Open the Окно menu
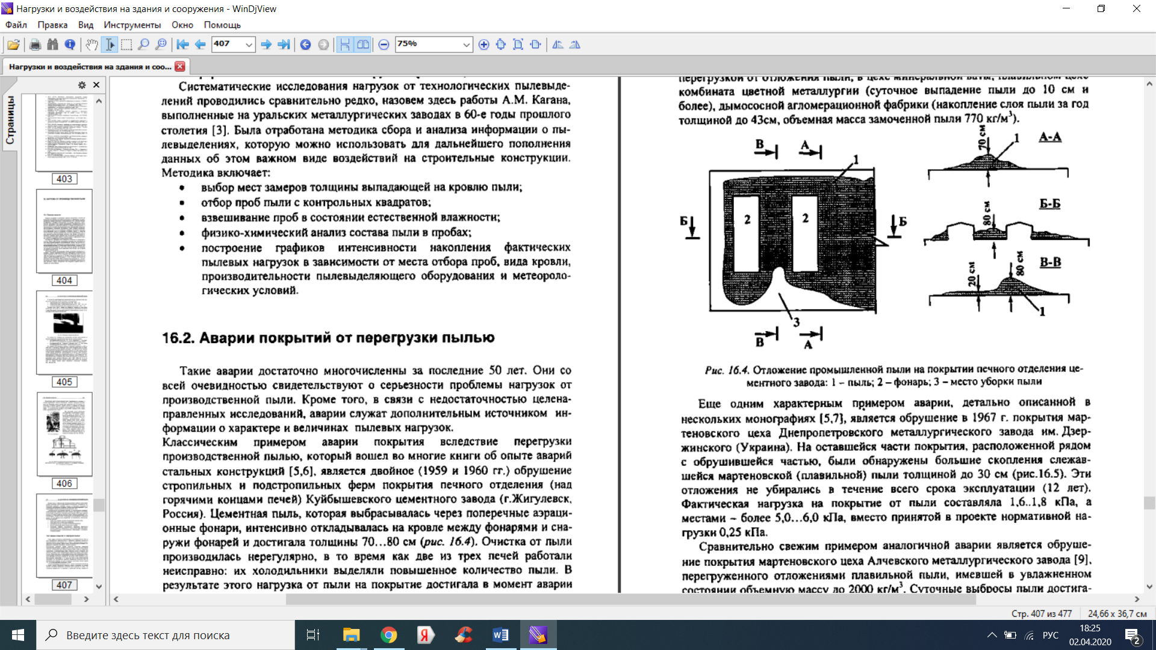 click(x=182, y=25)
